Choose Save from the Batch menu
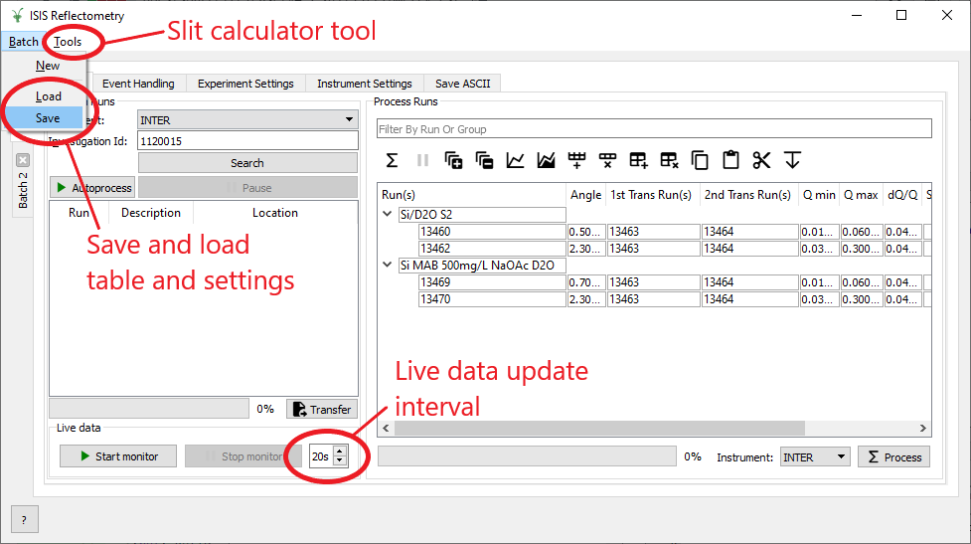Image resolution: width=971 pixels, height=544 pixels. [48, 117]
